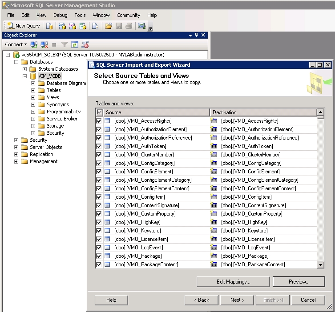The height and width of the screenshot is (312, 335).
Task: Select destination cell [dbo].[VMO_LicenseItem]
Action: click(263, 239)
